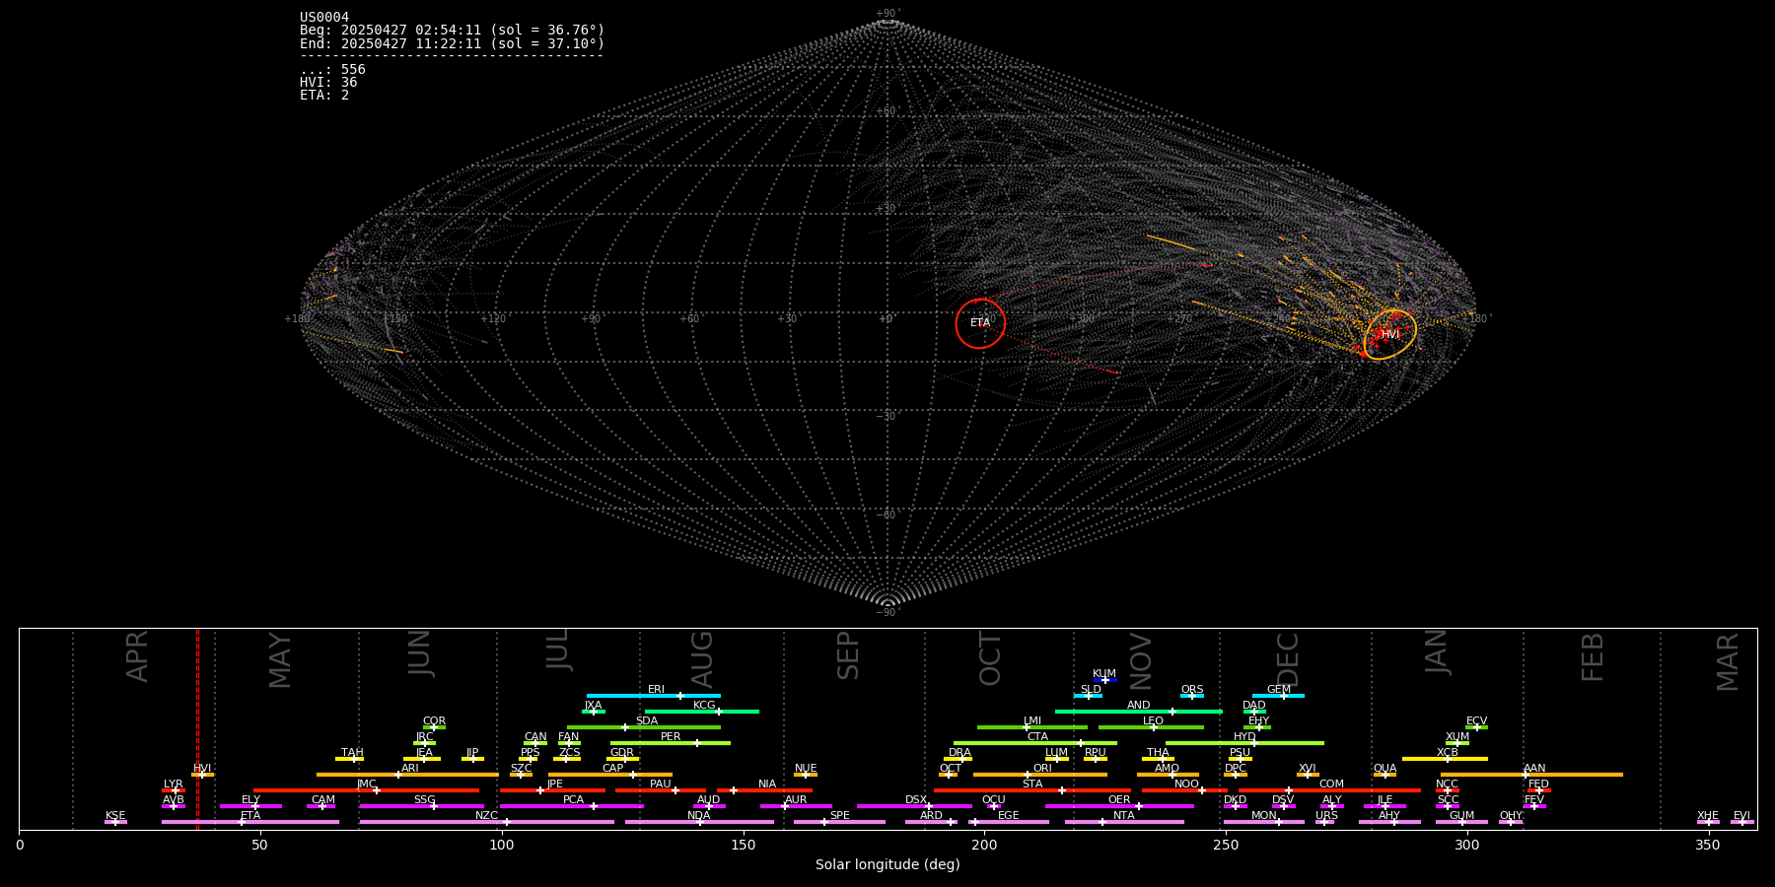This screenshot has height=887, width=1775.
Task: Click the 'HVI: 36' count in header
Action: (328, 82)
